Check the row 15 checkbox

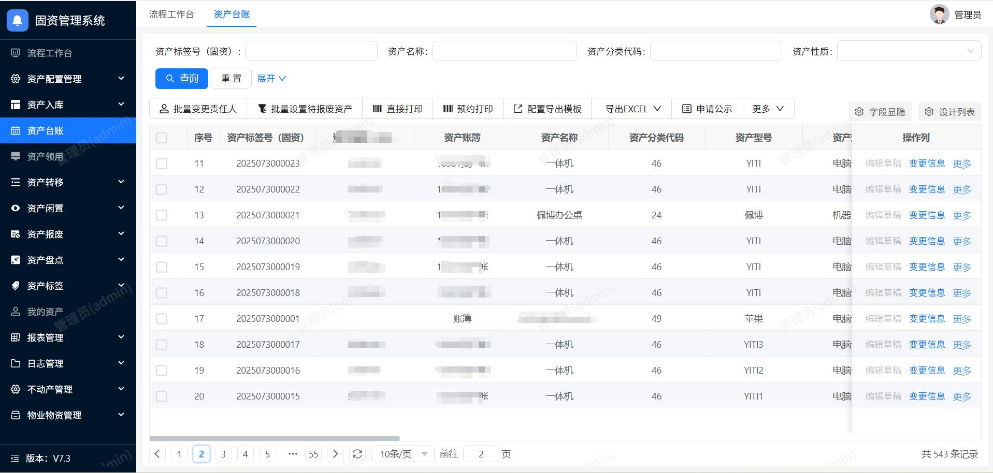(x=162, y=267)
